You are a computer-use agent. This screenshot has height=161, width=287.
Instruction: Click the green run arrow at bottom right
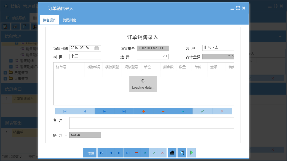(x=191, y=153)
